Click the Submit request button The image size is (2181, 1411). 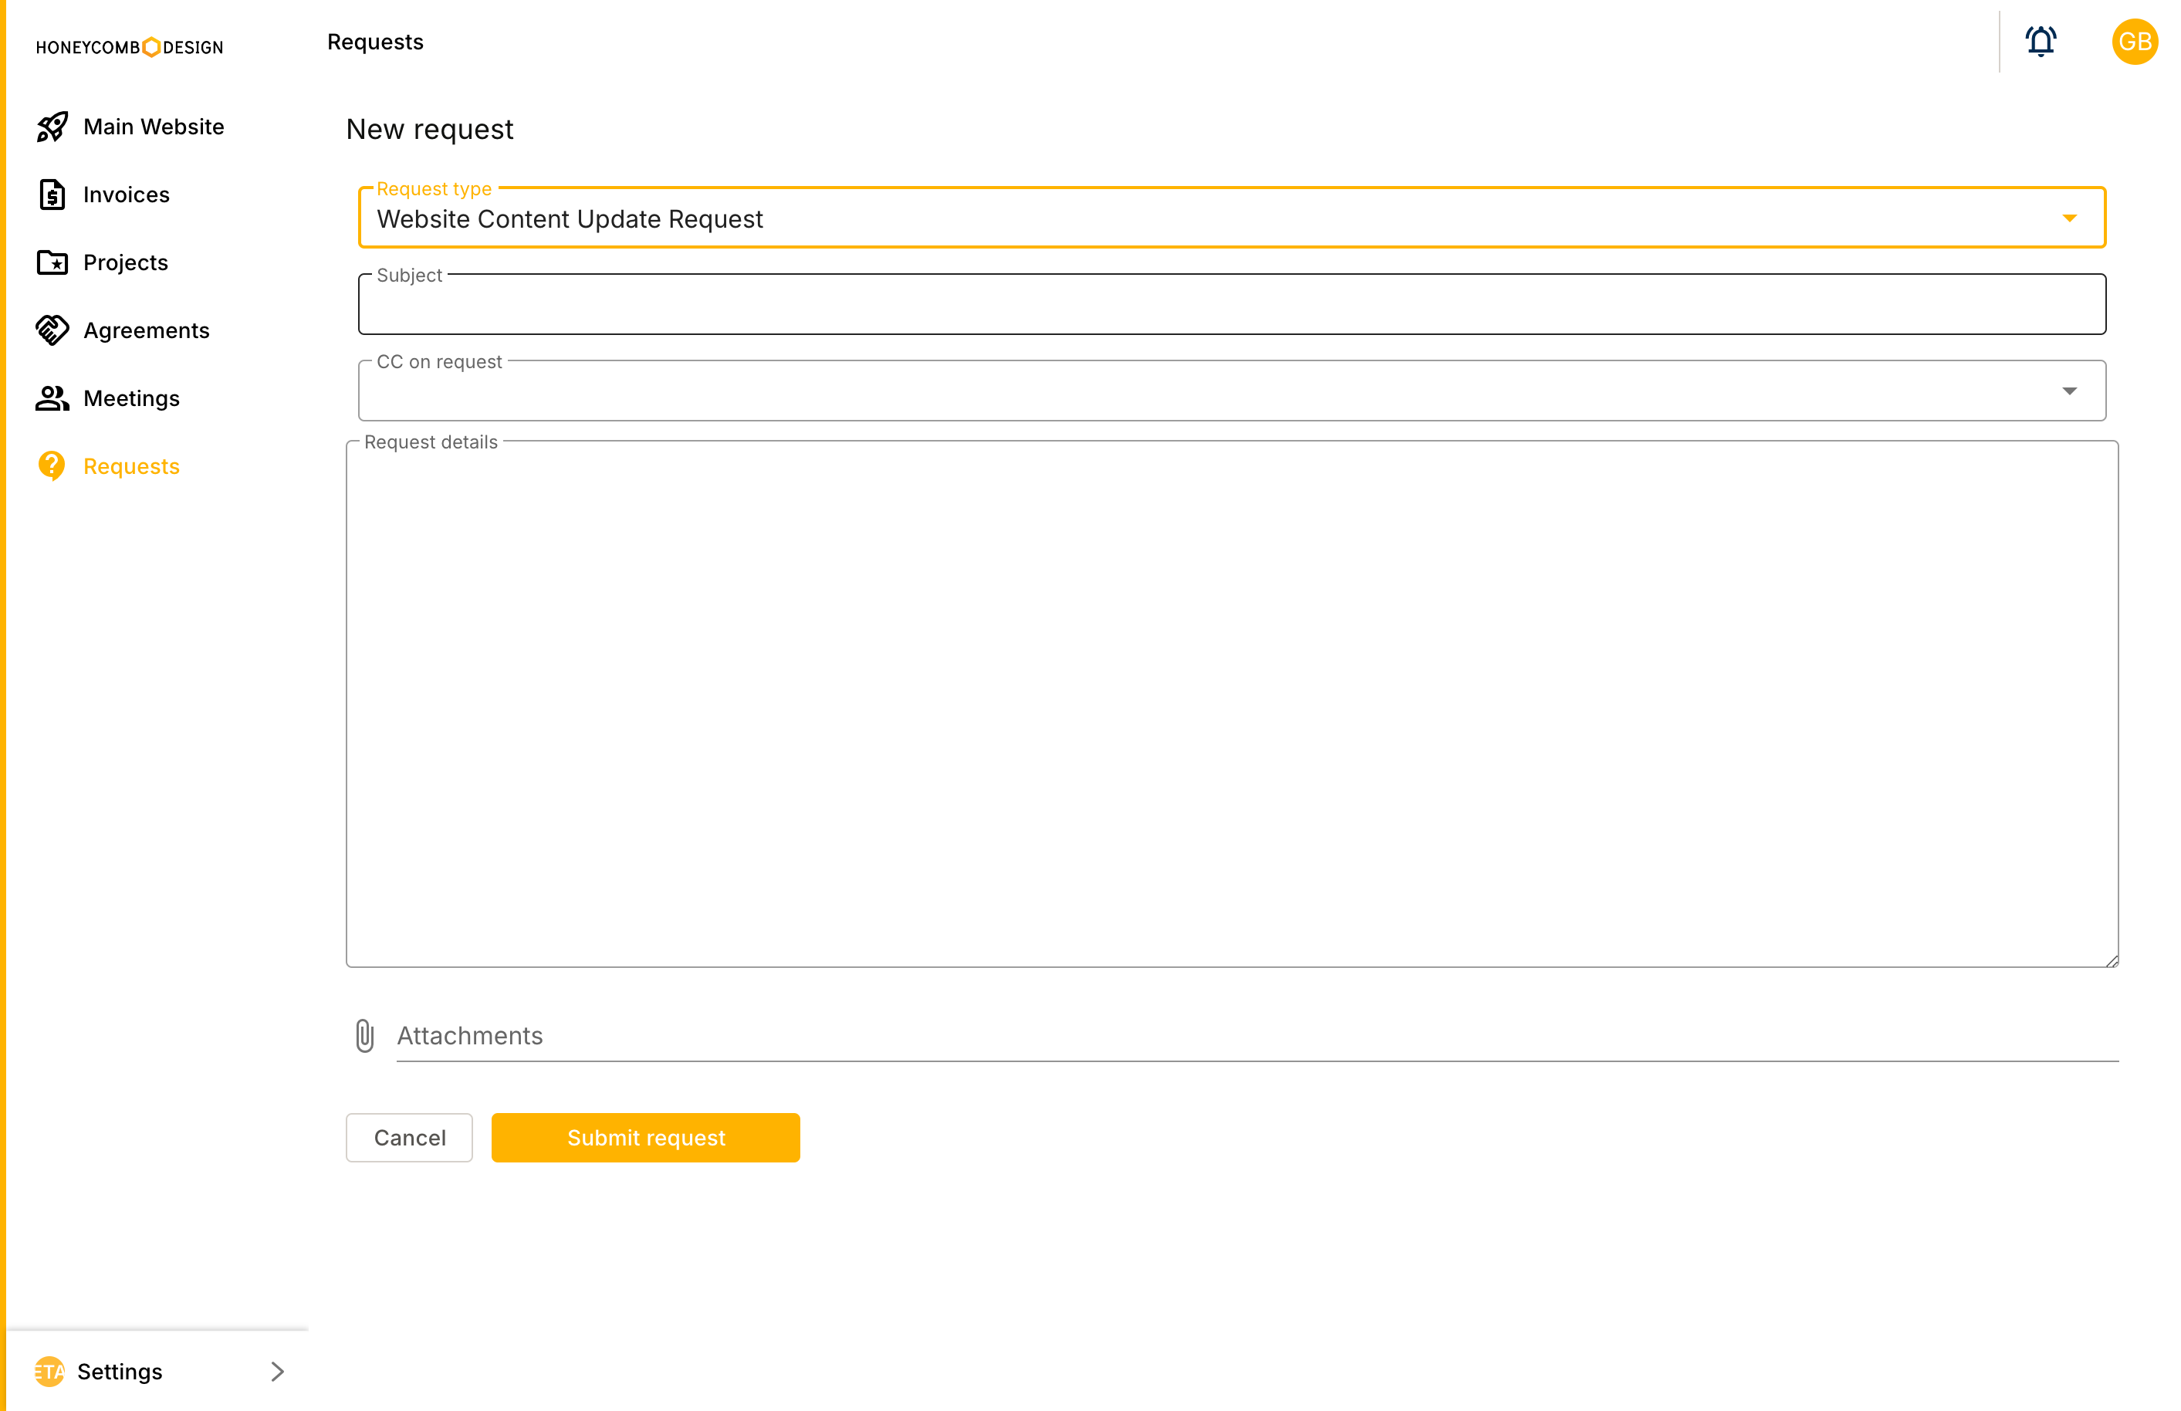pos(646,1137)
